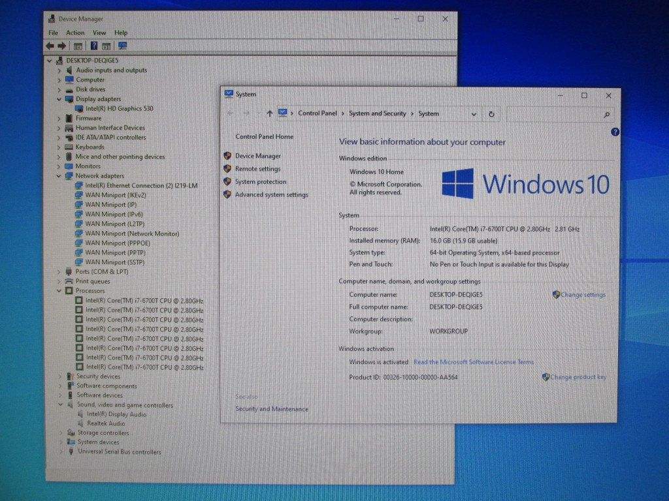
Task: Open the Help icon in Device Manager toolbar
Action: pos(94,46)
